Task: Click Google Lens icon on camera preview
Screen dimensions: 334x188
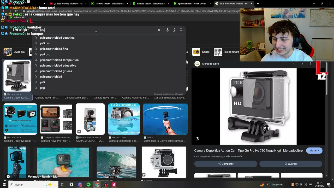Action: point(198,139)
